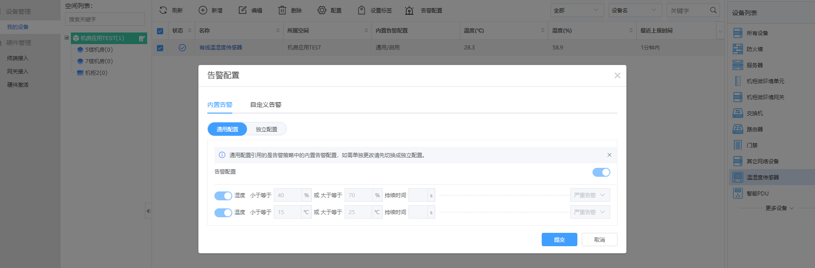Screen dimensions: 815x268
Task: Collapse the 机房应用TEST tree node
Action: 66,38
